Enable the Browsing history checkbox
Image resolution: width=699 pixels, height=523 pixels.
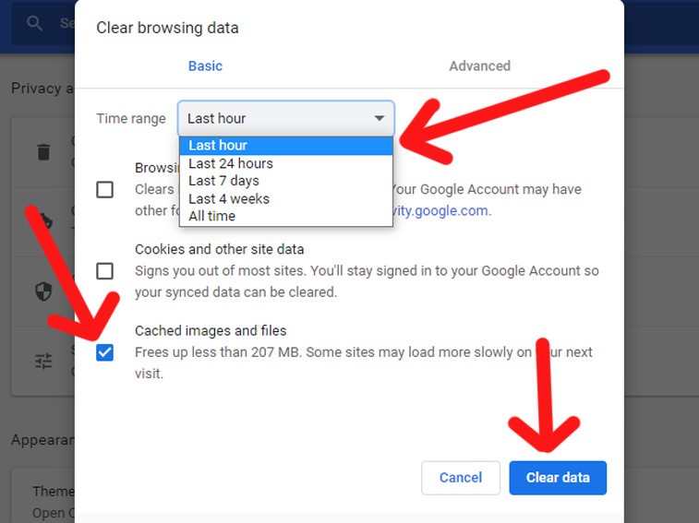point(105,189)
